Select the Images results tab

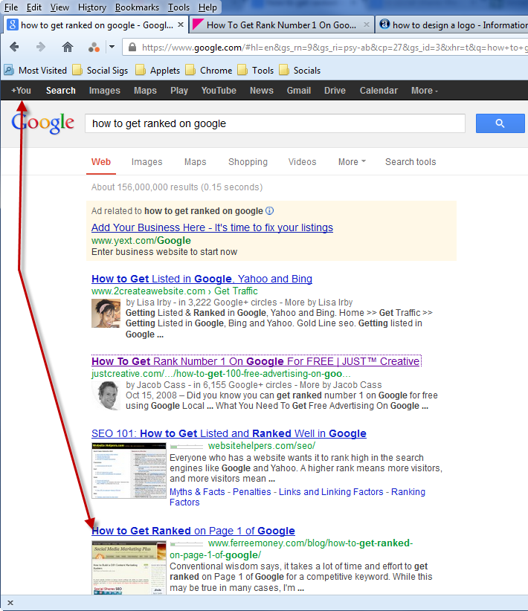(147, 162)
